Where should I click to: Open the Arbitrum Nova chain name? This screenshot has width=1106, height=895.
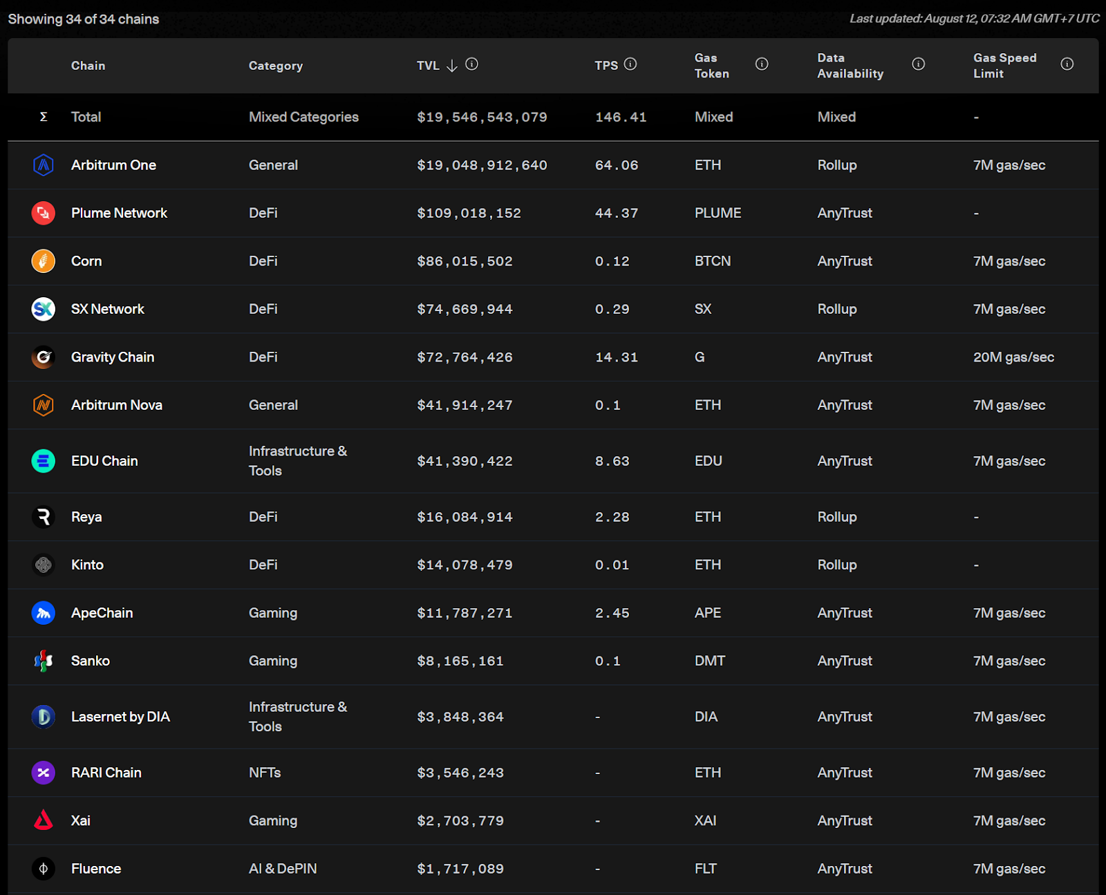[x=117, y=405]
